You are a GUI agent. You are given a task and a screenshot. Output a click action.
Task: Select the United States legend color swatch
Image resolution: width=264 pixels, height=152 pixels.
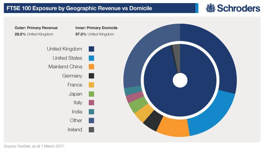point(91,58)
